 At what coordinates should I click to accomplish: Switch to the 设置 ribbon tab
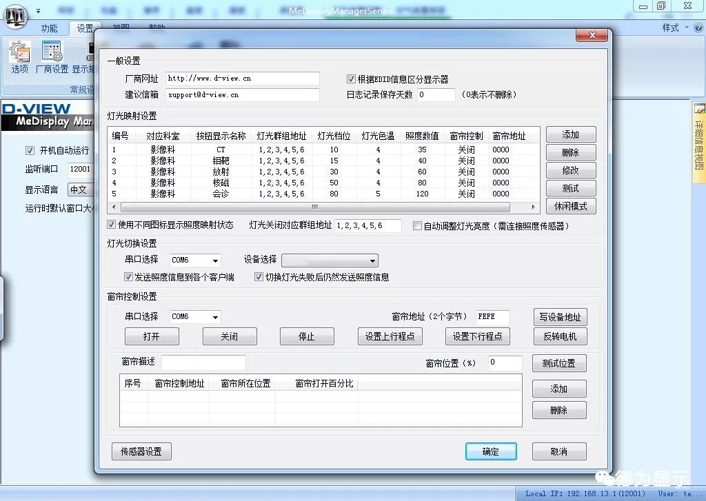[85, 28]
